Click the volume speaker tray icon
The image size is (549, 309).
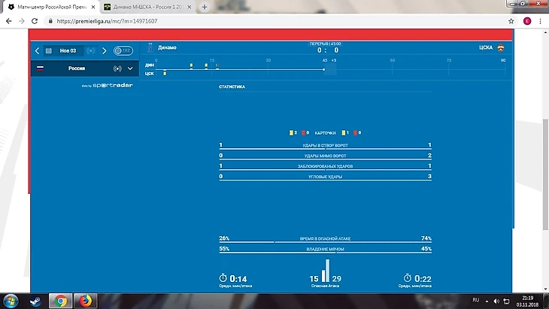coord(496,301)
